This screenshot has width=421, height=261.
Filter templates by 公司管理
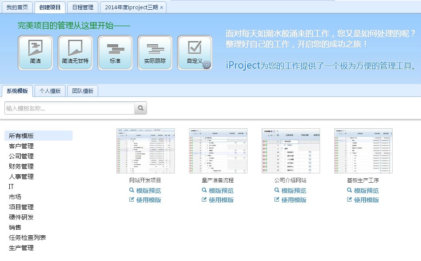pos(21,156)
